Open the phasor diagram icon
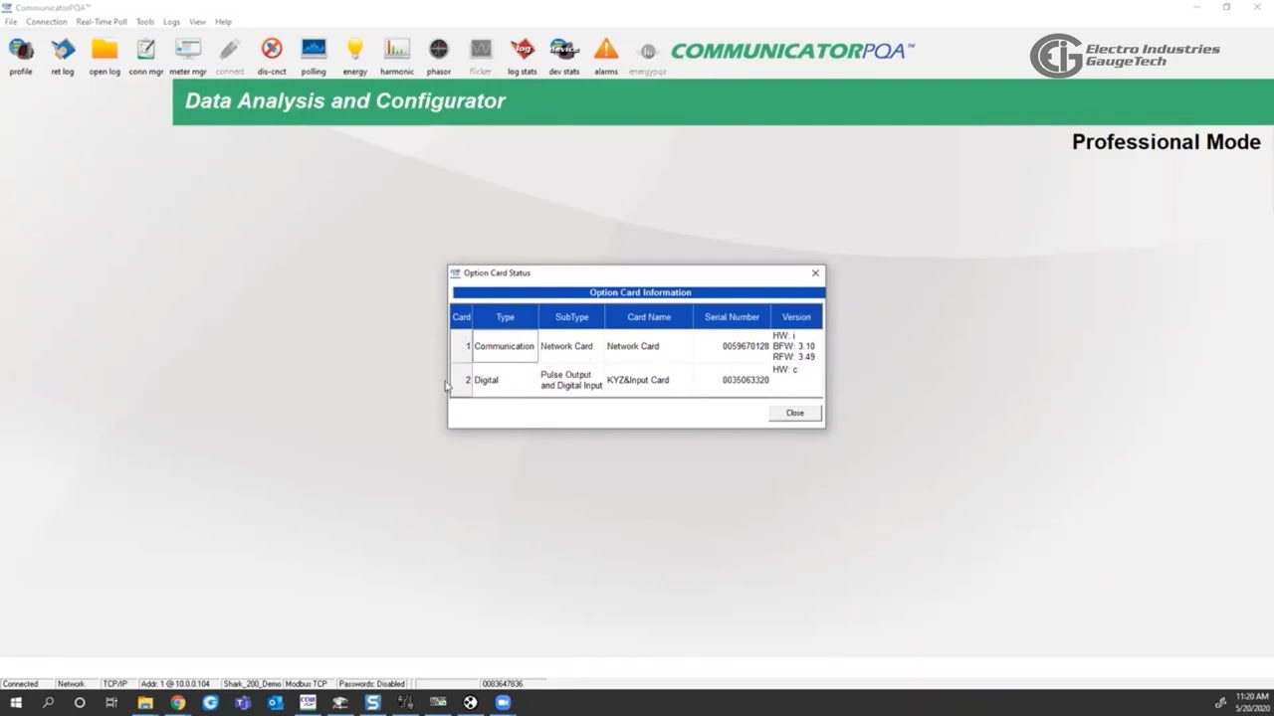This screenshot has height=716, width=1274. click(439, 56)
